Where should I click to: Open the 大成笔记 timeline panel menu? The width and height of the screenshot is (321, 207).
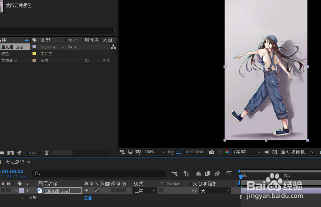click(29, 163)
